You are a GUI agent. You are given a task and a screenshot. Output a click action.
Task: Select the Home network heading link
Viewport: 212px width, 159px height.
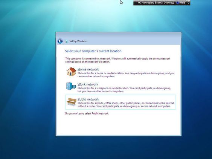[x=88, y=69]
